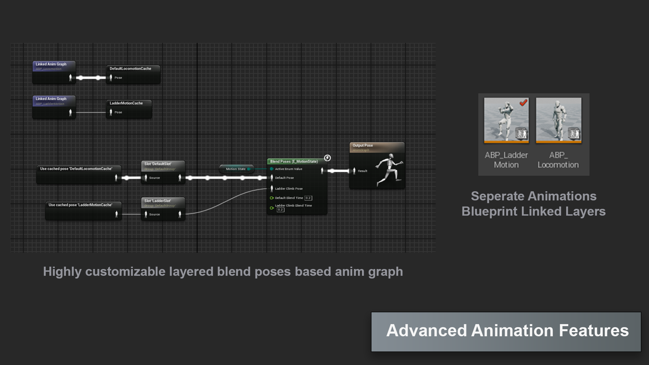Click the Ladder Climb Pose input pin
This screenshot has width=649, height=365.
271,189
